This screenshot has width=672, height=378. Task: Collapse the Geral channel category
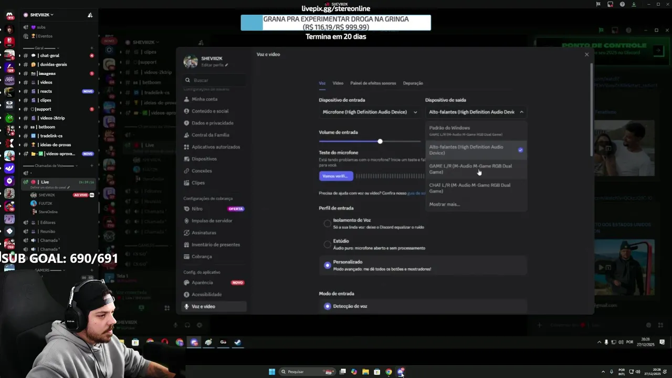(39, 48)
